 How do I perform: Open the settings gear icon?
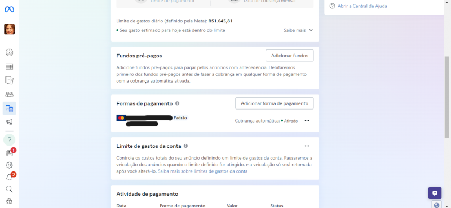pyautogui.click(x=9, y=165)
